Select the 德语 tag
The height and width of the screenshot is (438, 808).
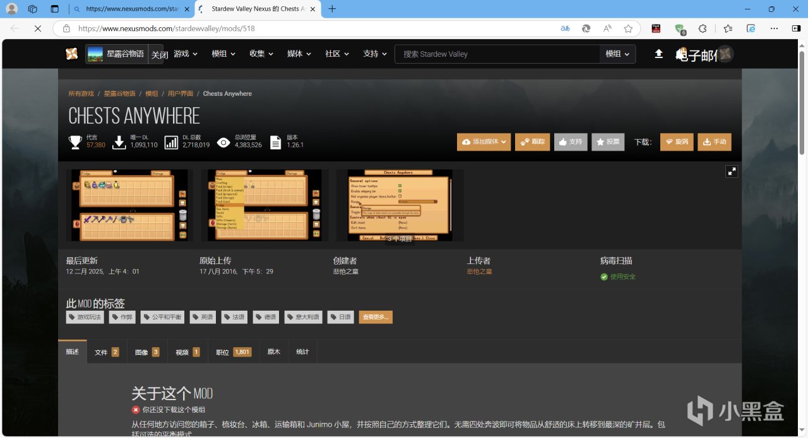266,317
